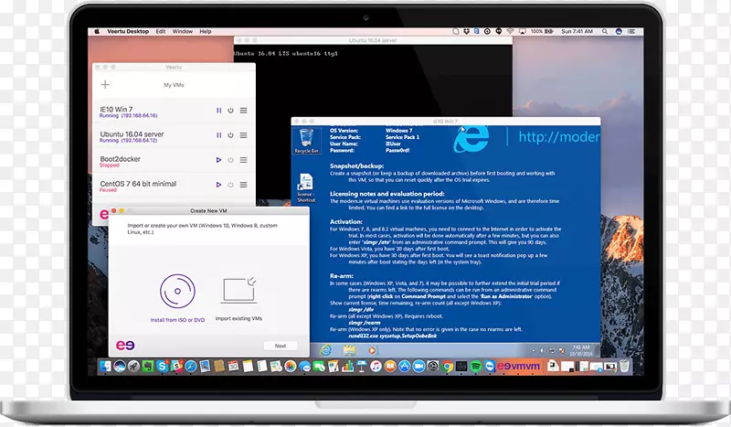Screen dimensions: 731x427
Task: Open Google Chrome from the Dock
Action: tap(447, 366)
